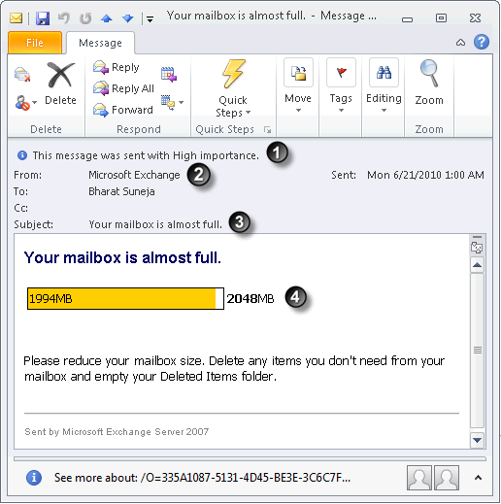This screenshot has height=504, width=501.
Task: Go to Previous Item with up arrow
Action: pos(107,18)
